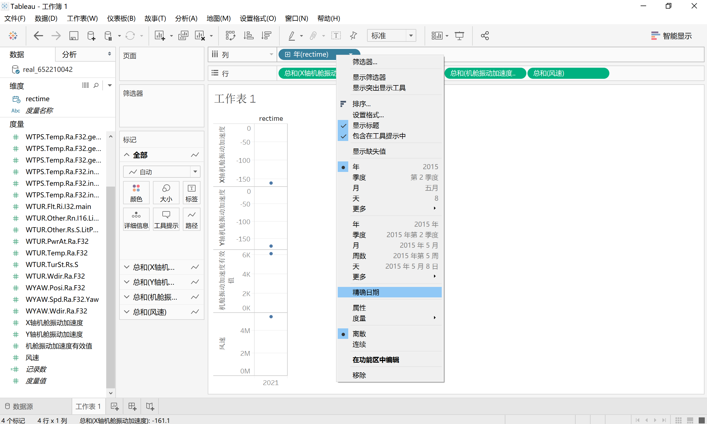Viewport: 707px width, 424px height.
Task: Click the Swap rows and columns icon
Action: point(230,36)
